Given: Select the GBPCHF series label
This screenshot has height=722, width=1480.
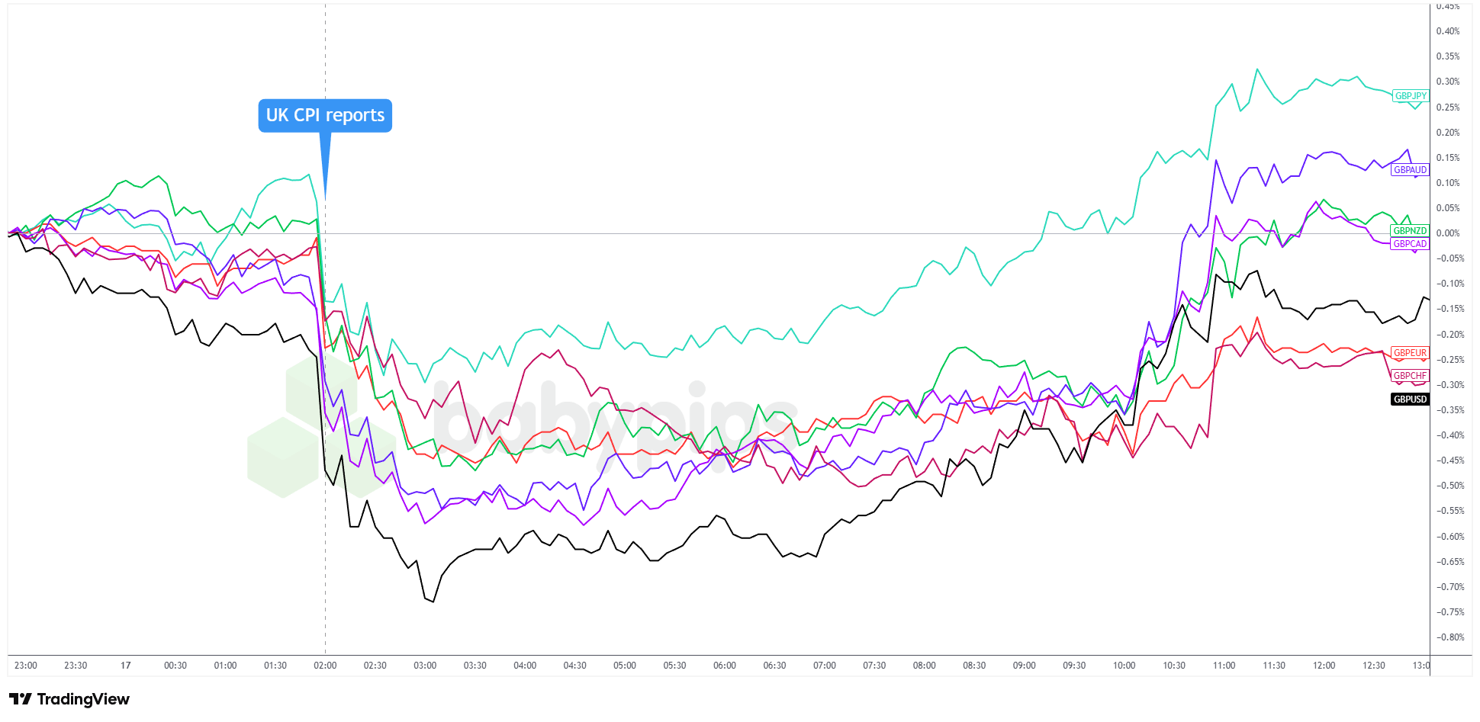Looking at the screenshot, I should tap(1410, 376).
